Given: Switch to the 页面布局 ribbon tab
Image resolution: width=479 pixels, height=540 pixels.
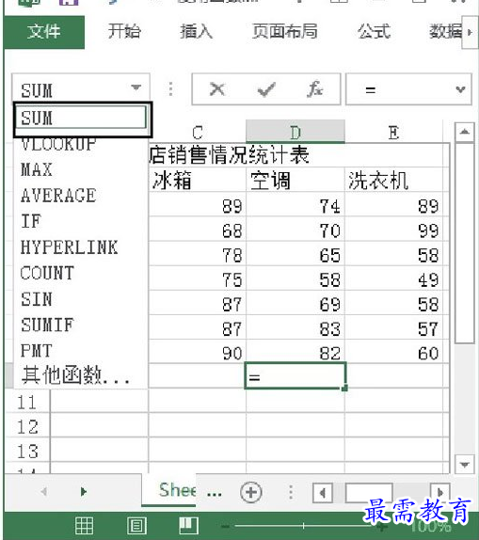Looking at the screenshot, I should point(284,31).
